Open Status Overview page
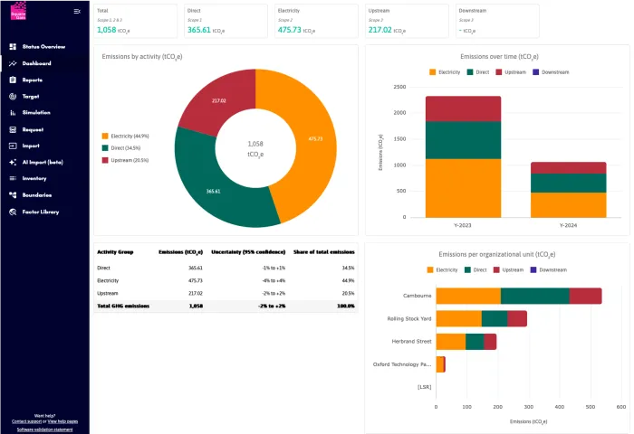 tap(43, 47)
